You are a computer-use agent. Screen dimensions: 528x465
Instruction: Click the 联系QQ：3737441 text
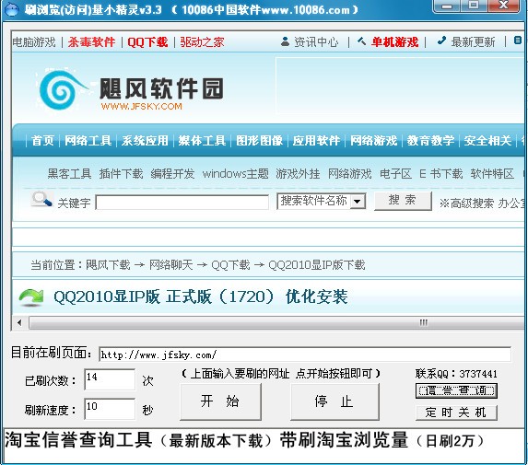456,374
